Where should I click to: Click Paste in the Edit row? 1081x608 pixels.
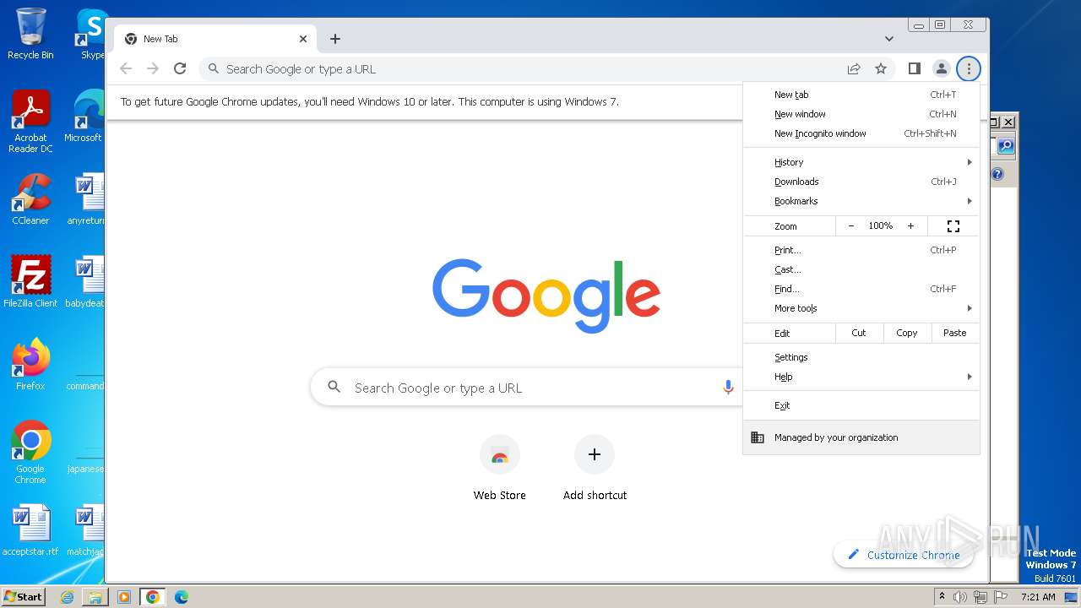[954, 333]
